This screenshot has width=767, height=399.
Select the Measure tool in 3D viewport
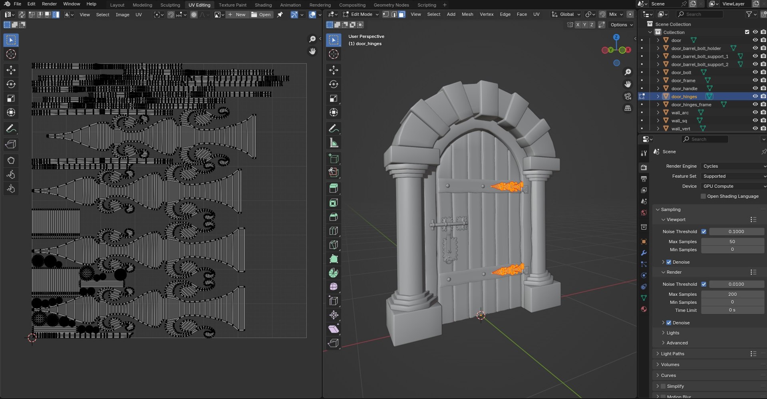(334, 143)
